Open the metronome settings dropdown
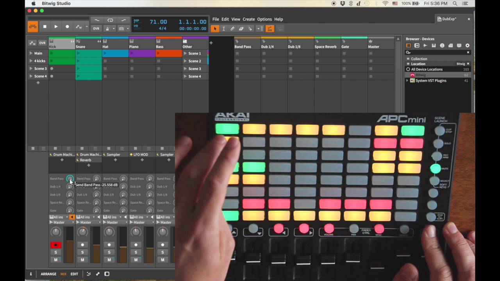This screenshot has width=500, height=281. (x=114, y=28)
